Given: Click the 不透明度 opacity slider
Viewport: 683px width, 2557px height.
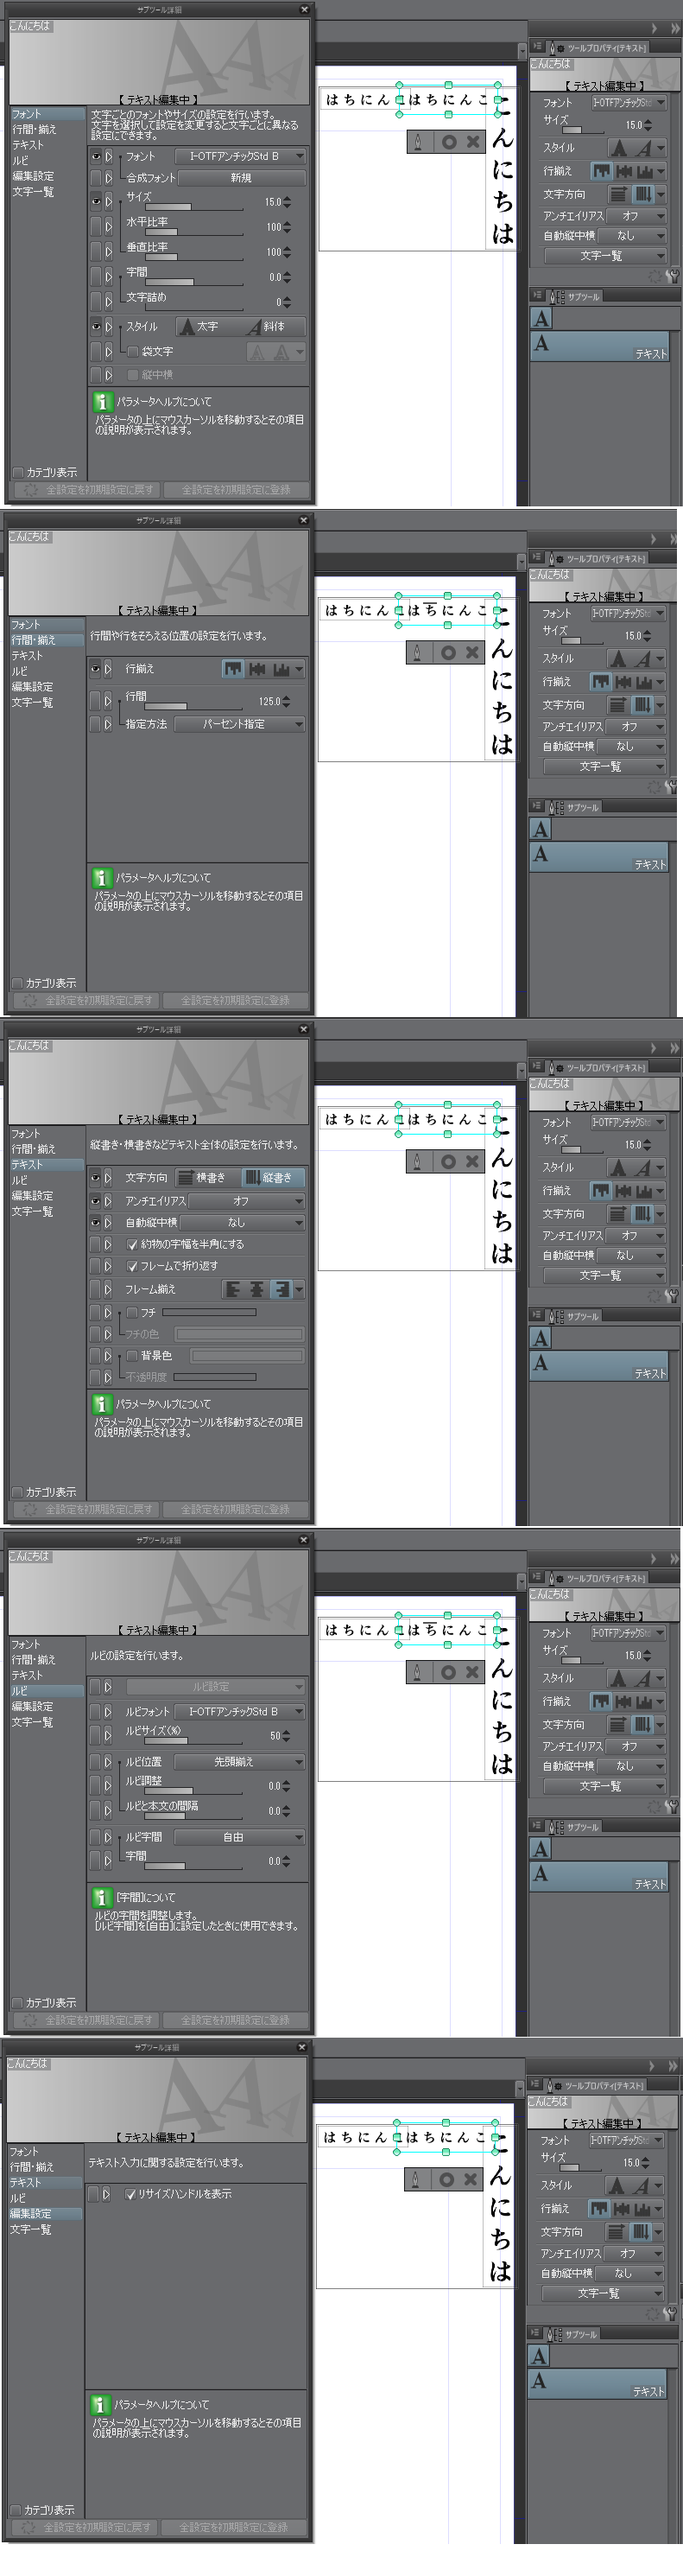Looking at the screenshot, I should point(216,1377).
